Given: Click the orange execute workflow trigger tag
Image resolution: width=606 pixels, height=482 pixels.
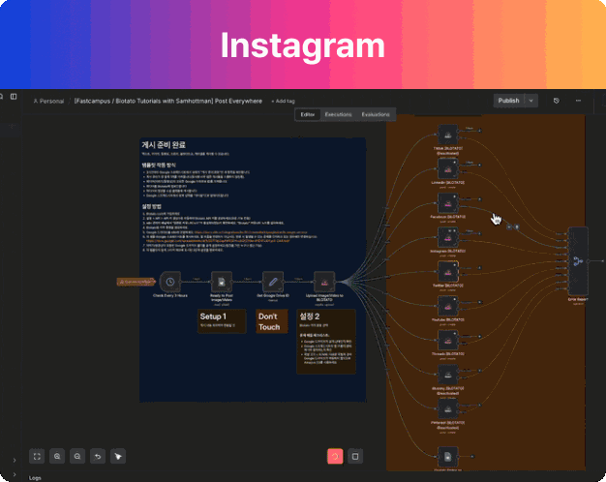Looking at the screenshot, I should (136, 282).
